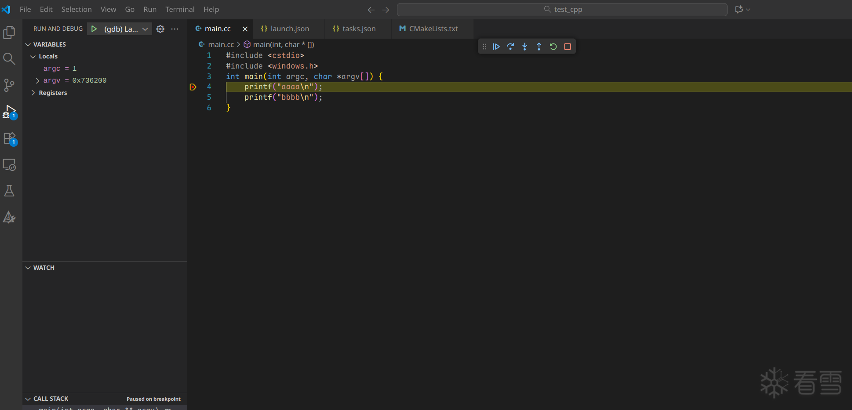Switch to the tasks.json tab
The image size is (852, 410).
click(x=359, y=29)
